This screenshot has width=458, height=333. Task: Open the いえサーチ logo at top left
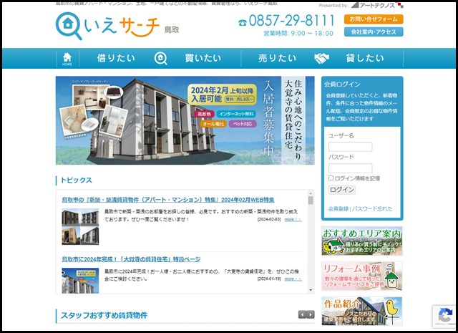point(117,26)
